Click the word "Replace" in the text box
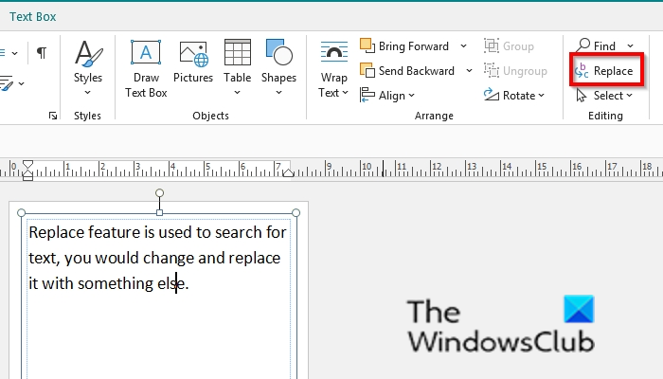This screenshot has width=663, height=379. 57,233
